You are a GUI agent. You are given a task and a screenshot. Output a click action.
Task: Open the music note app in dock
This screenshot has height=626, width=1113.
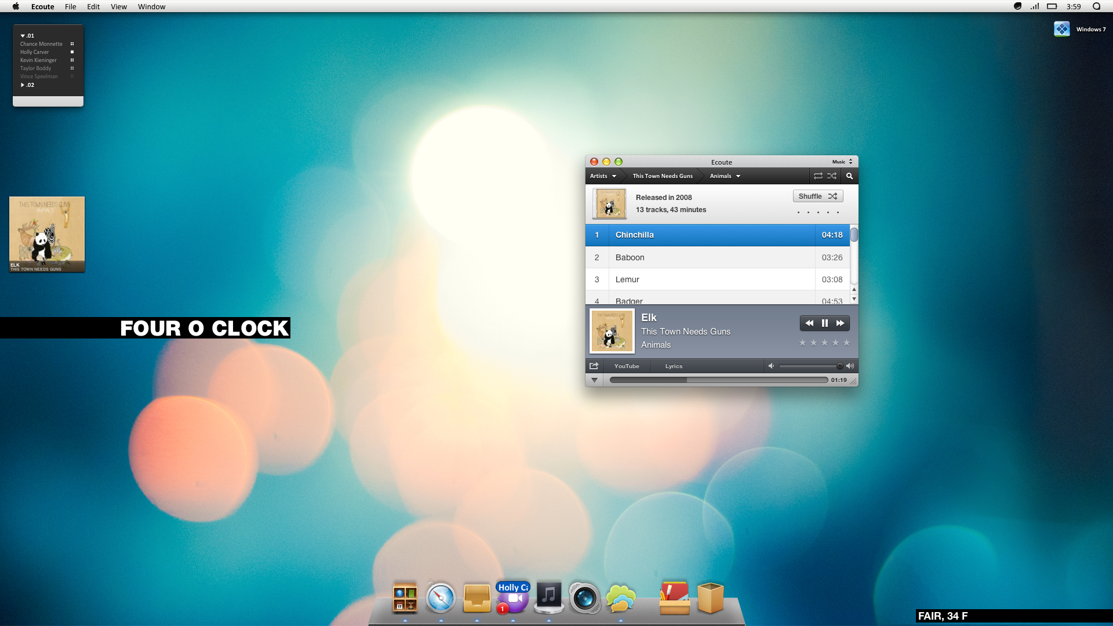[x=549, y=597]
